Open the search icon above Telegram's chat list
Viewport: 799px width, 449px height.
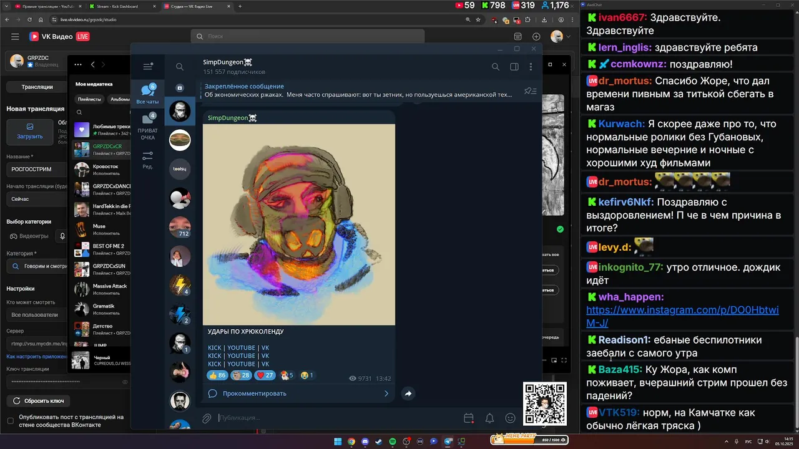click(180, 67)
